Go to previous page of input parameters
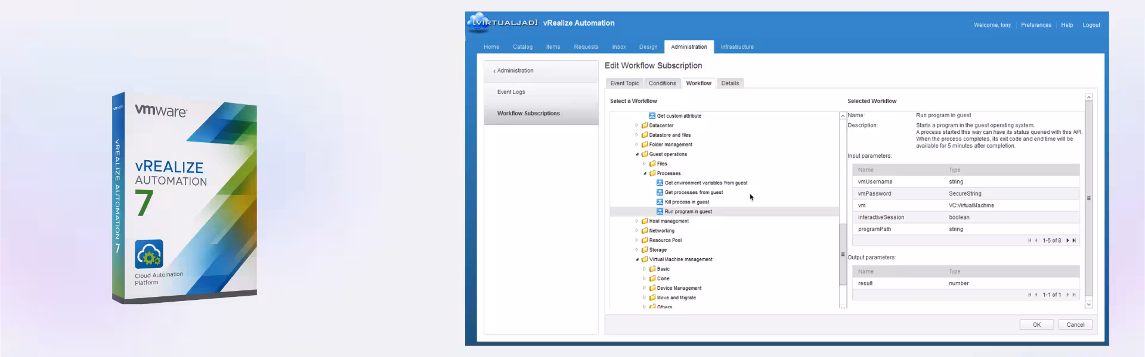Image resolution: width=1145 pixels, height=357 pixels. click(1036, 240)
